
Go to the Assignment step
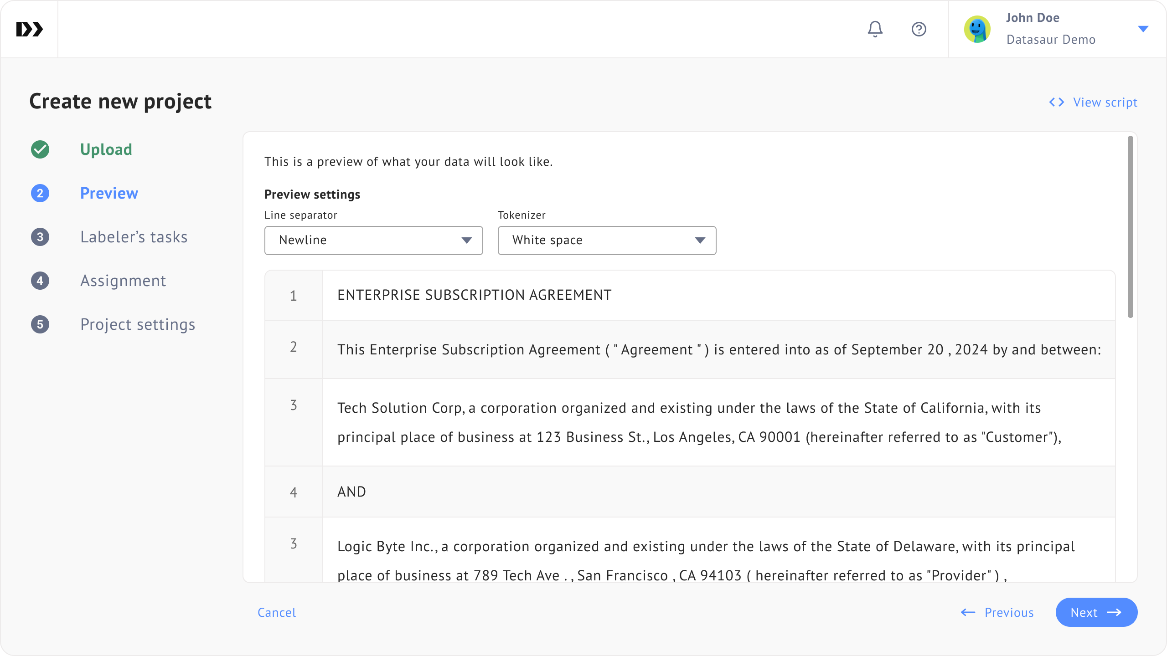click(123, 281)
